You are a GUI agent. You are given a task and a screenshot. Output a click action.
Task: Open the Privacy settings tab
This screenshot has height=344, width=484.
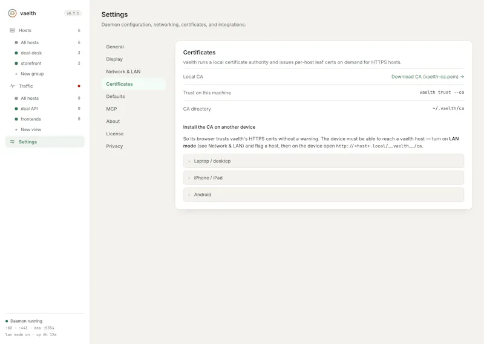point(133,146)
